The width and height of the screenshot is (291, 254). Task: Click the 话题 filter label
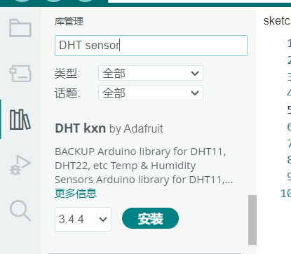point(67,93)
